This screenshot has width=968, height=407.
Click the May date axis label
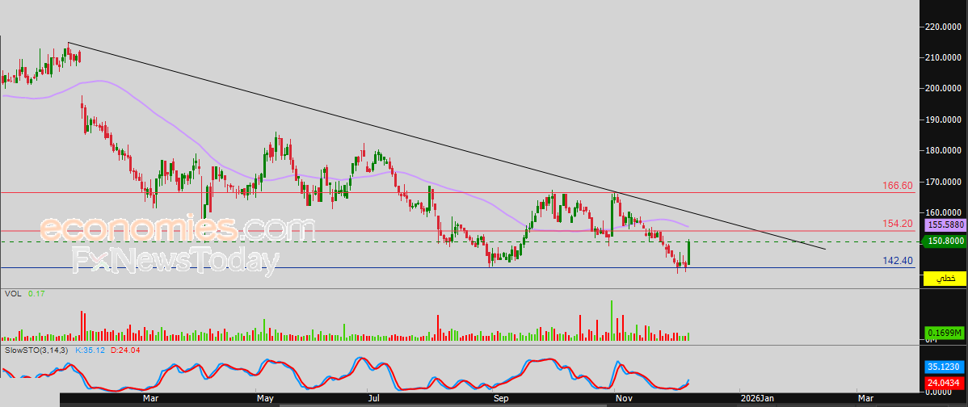pos(266,399)
